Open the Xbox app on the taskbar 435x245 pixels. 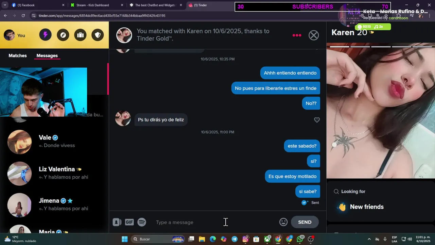(x=267, y=239)
